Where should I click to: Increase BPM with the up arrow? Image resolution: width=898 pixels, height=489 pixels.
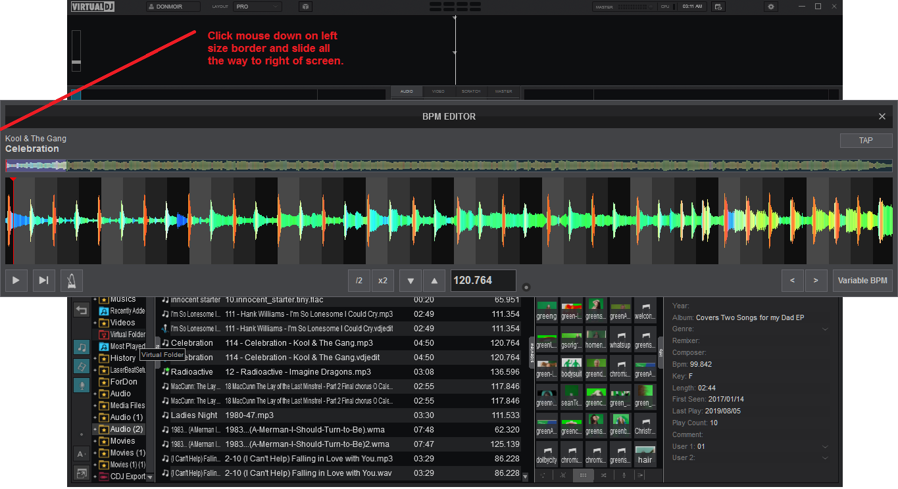click(x=434, y=281)
